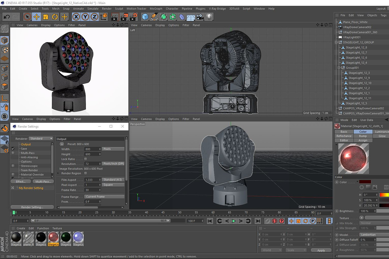
Task: Click the Render Setting... button
Action: [x=32, y=207]
